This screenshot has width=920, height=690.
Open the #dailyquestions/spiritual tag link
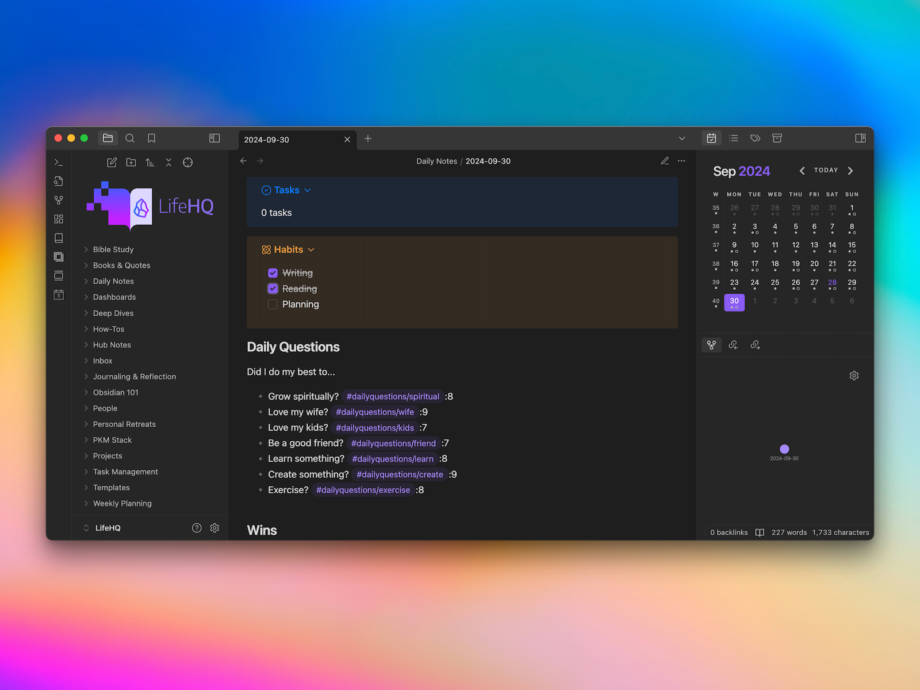coord(393,396)
